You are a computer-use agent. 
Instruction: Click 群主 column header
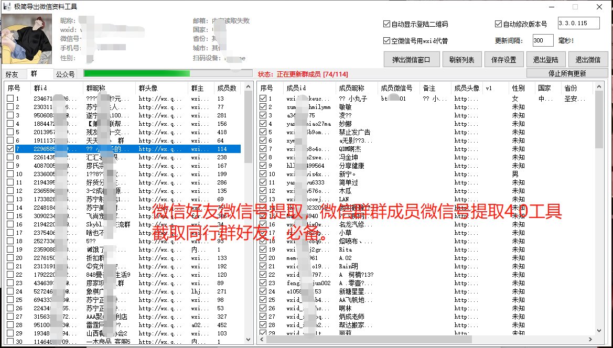point(201,88)
